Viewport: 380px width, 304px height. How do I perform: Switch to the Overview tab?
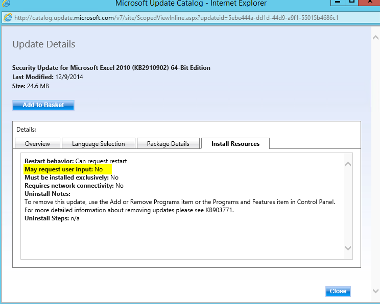38,143
